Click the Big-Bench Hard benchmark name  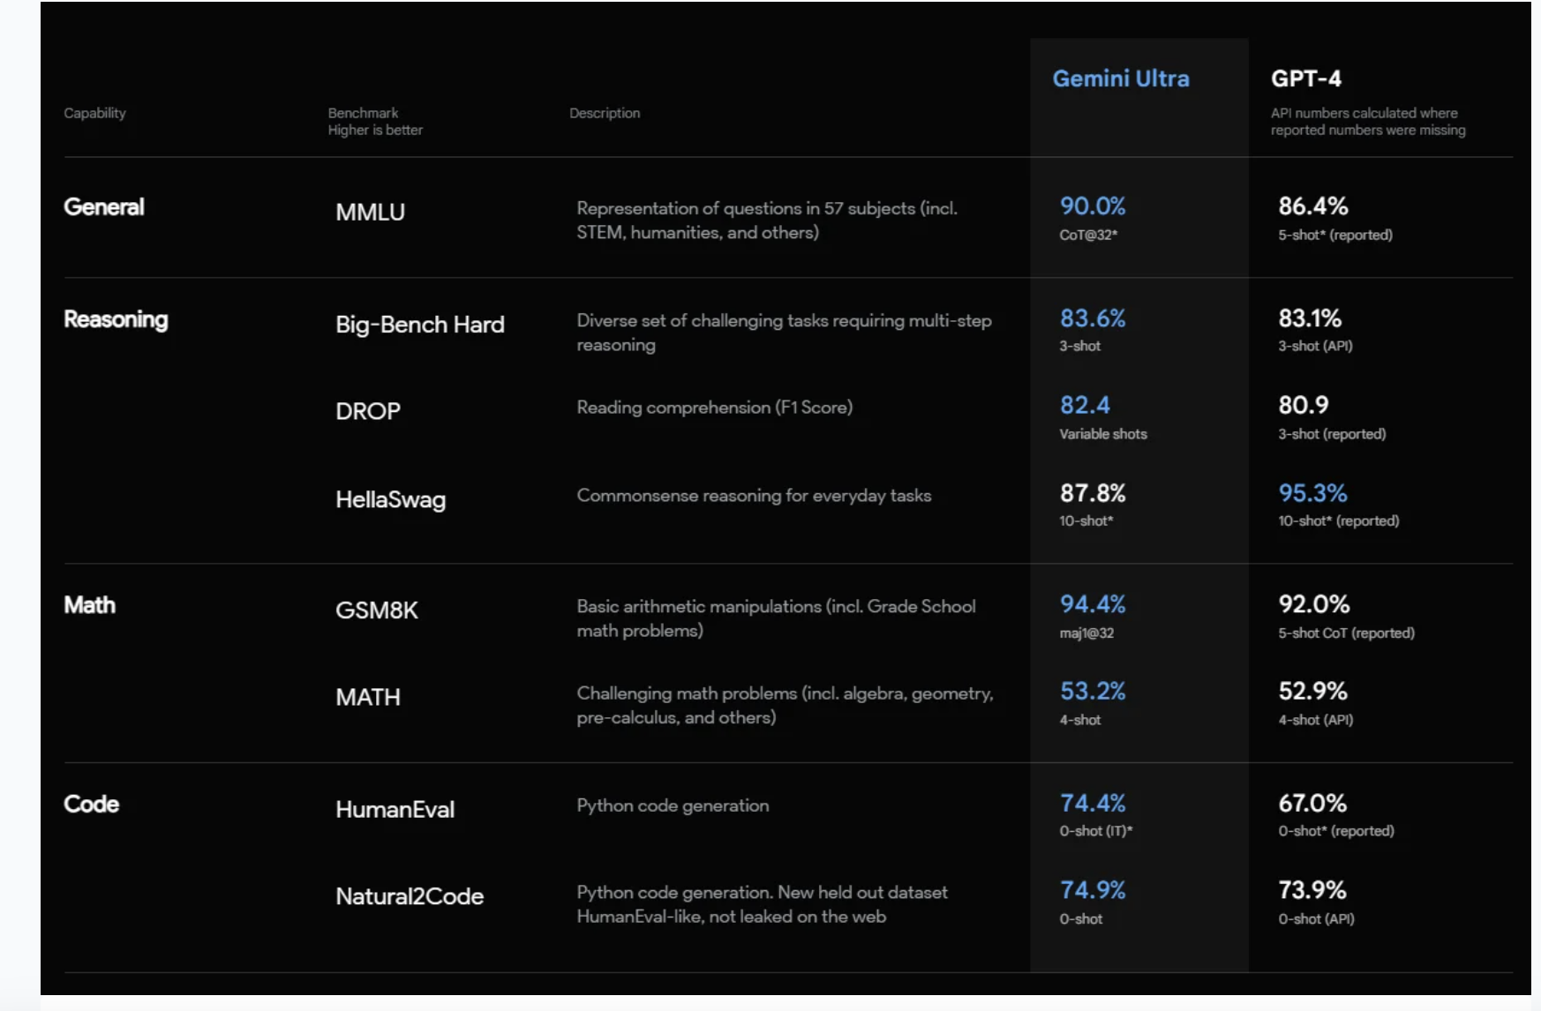tap(419, 325)
